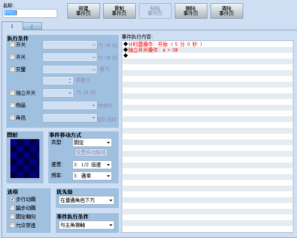Enable the second 开关 condition checkbox
Viewport: 297px width, 238px height.
coord(12,57)
